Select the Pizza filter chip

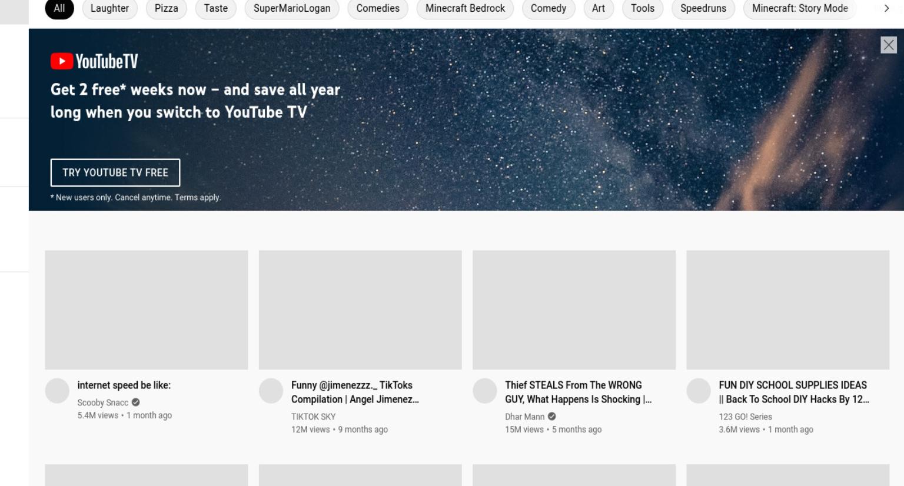tap(166, 8)
